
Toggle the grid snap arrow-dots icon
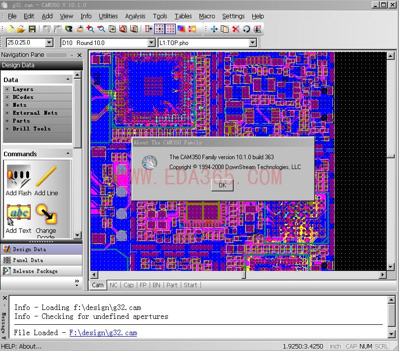[160, 29]
